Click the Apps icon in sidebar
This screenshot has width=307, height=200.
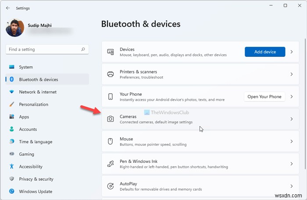[x=12, y=116]
